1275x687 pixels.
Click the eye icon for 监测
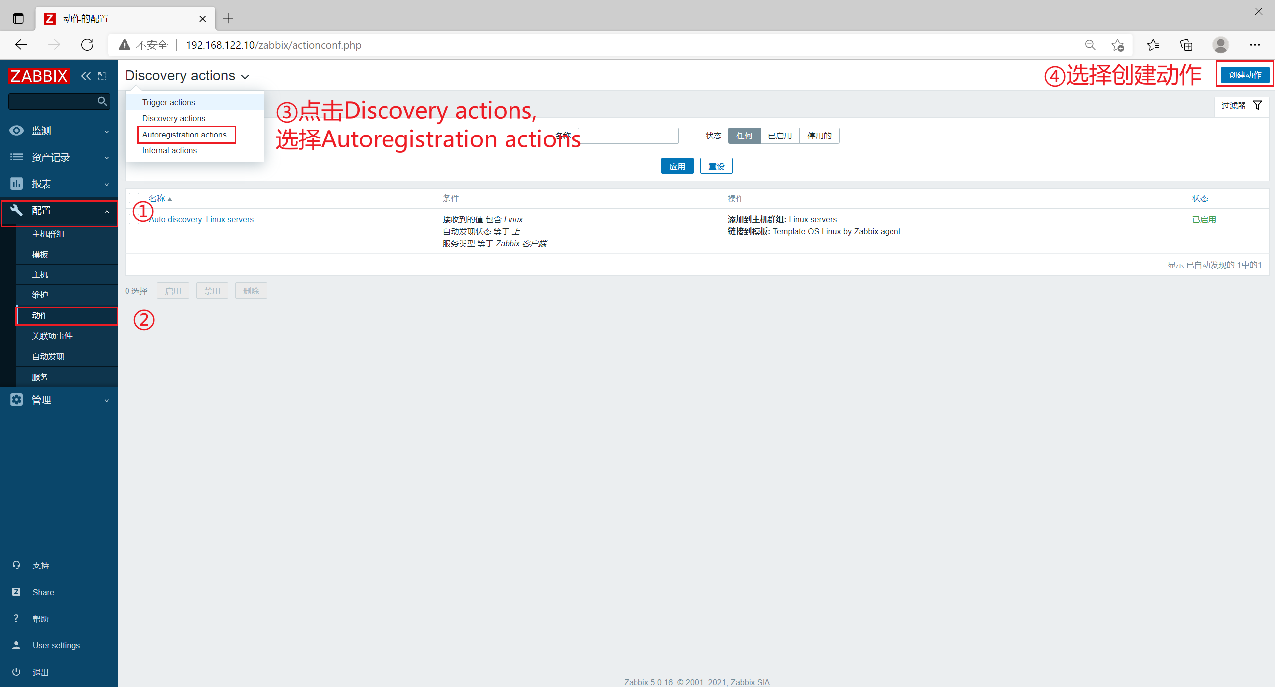click(16, 131)
